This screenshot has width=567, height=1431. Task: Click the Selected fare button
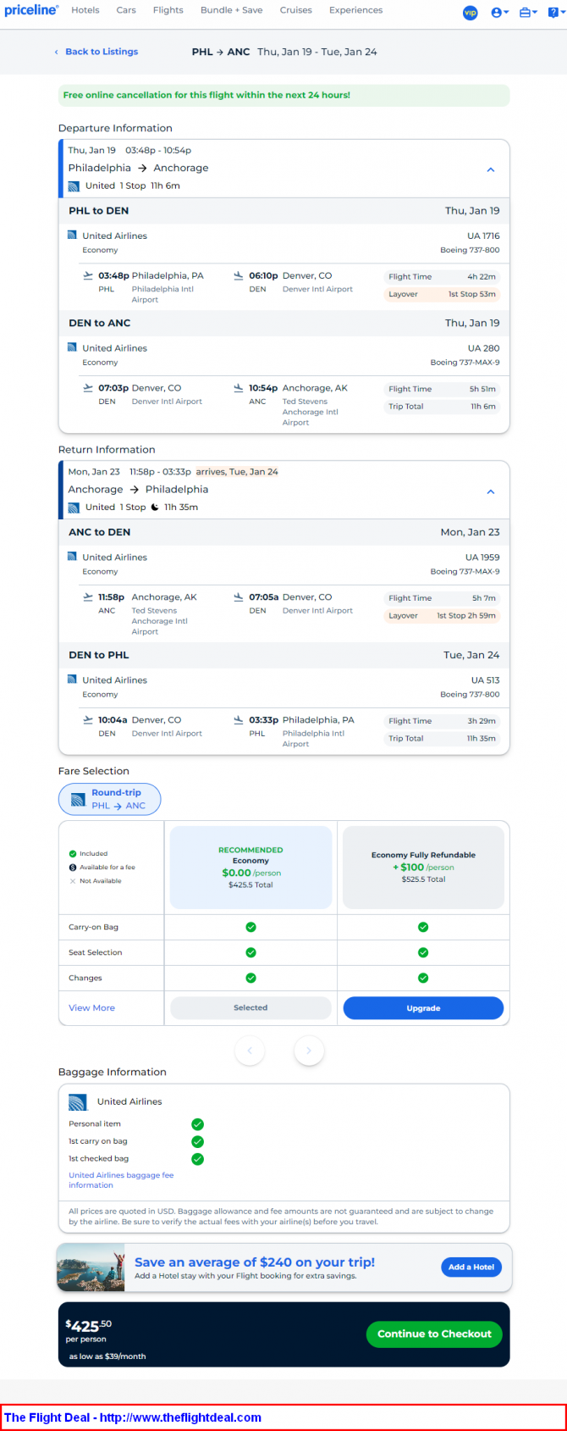tap(250, 1008)
